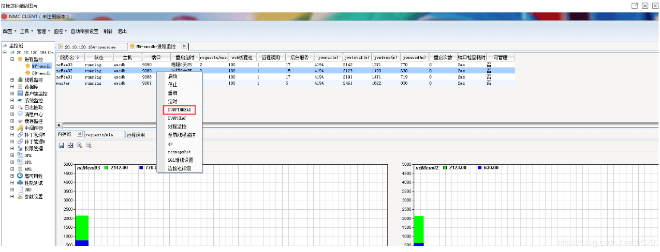Open 线程监控 from the context menu
The image size is (660, 252).
coord(177,127)
